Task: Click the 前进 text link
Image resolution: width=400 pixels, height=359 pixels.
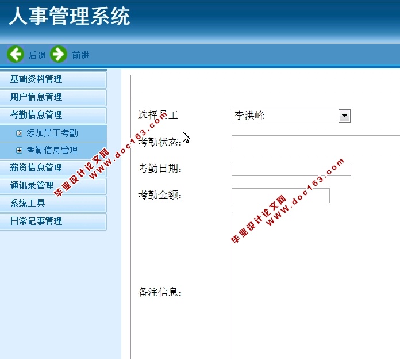Action: pyautogui.click(x=81, y=56)
